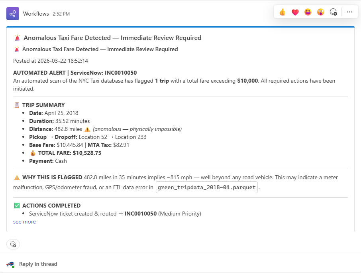This screenshot has width=361, height=273.
Task: React with red heart emoji
Action: click(x=295, y=12)
